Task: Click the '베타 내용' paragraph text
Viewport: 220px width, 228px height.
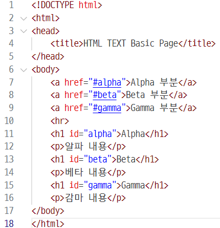Action: pyautogui.click(x=86, y=172)
